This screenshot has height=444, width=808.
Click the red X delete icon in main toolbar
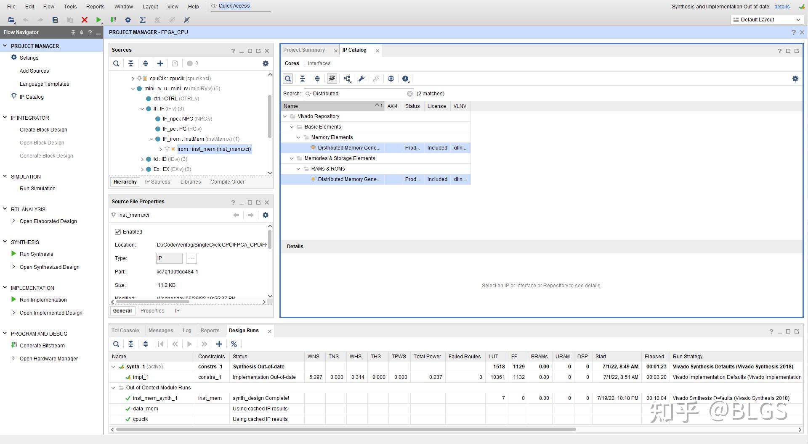tap(84, 20)
